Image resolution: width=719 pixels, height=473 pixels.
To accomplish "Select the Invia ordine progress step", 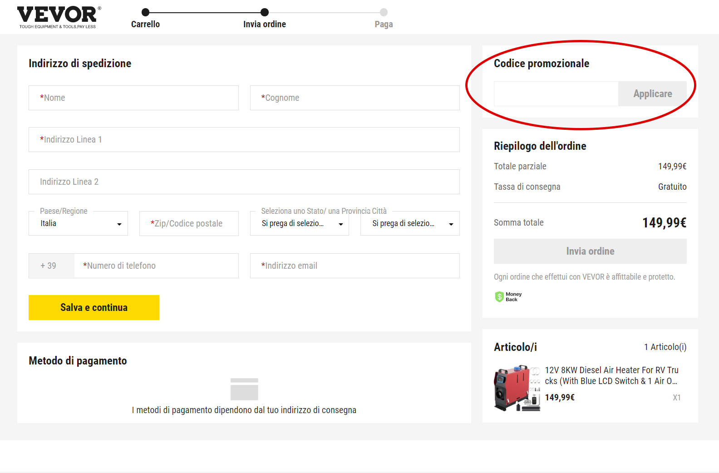I will pyautogui.click(x=265, y=18).
